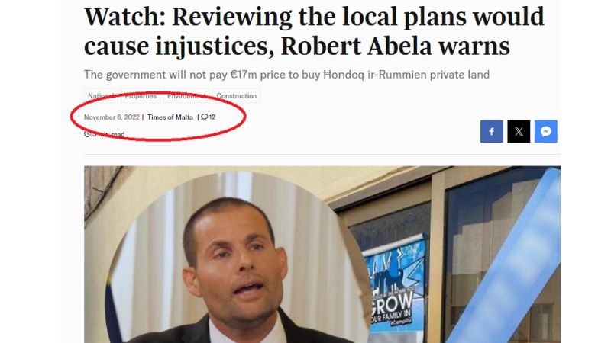Open comments via speech bubble icon
The height and width of the screenshot is (343, 611).
204,117
